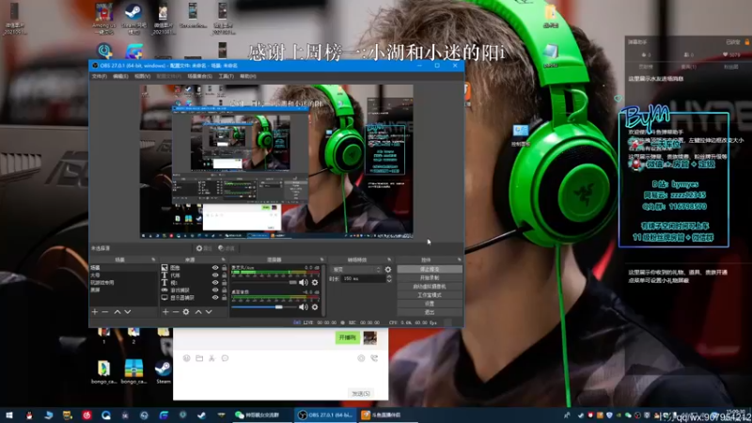Click the 停止推流 button in Controls
Image resolution: width=752 pixels, height=423 pixels.
[430, 270]
